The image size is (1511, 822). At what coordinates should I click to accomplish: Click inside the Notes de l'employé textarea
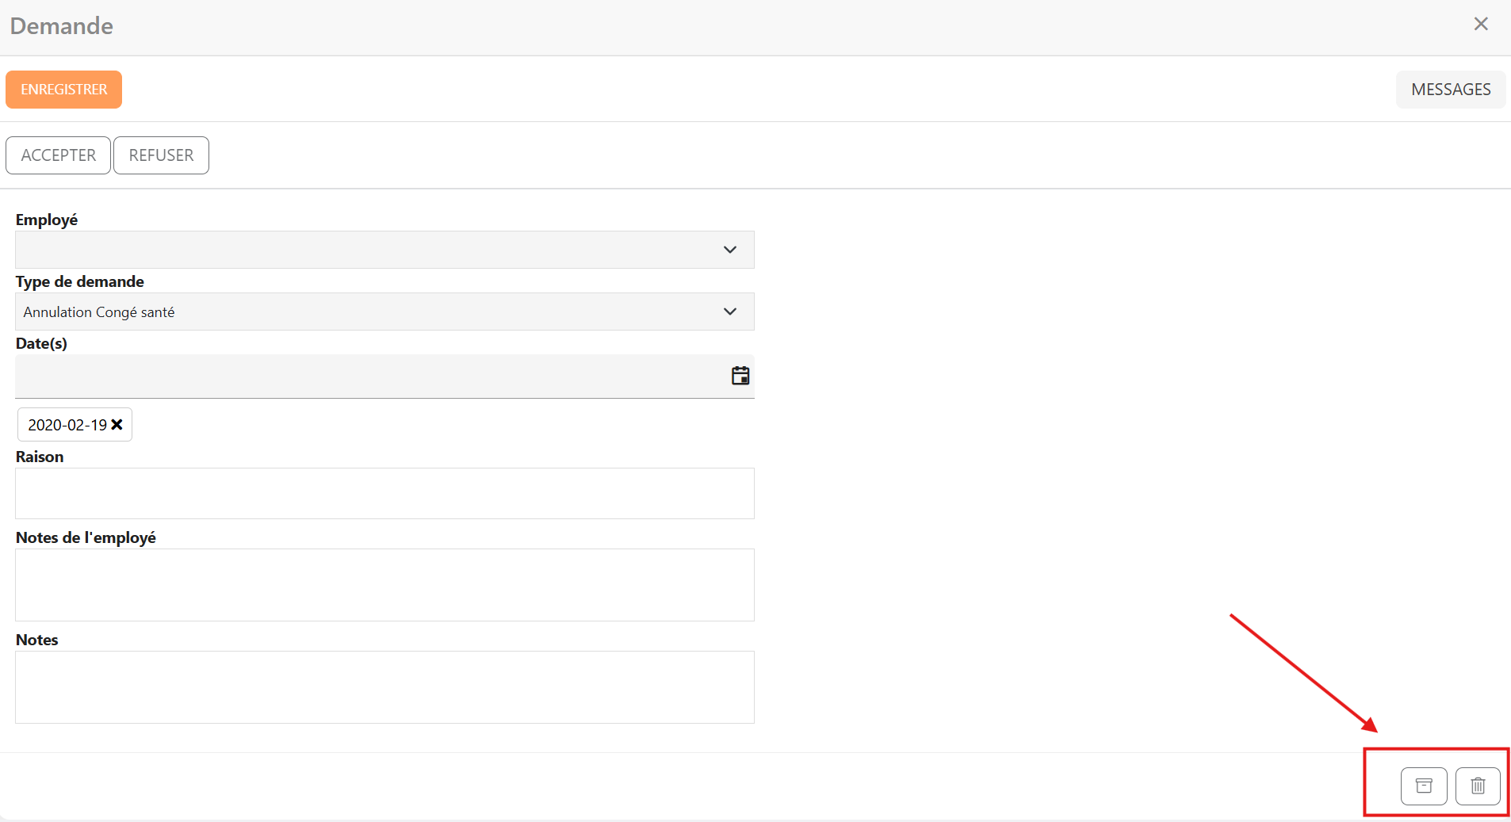(384, 585)
